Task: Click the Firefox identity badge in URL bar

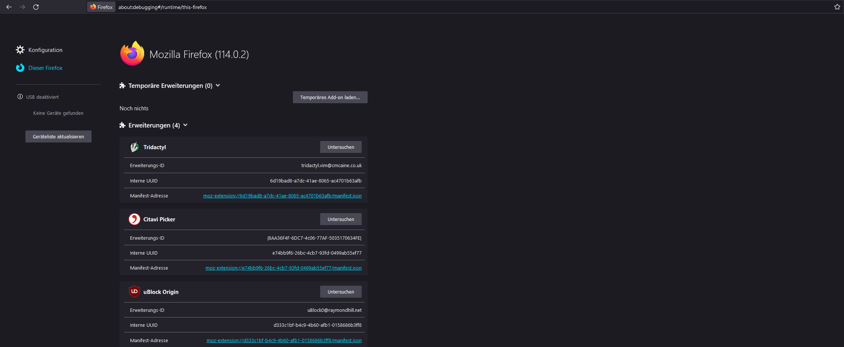Action: coord(101,7)
